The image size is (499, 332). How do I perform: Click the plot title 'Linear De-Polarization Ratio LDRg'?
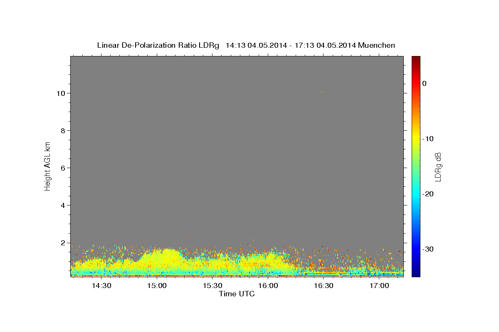158,45
